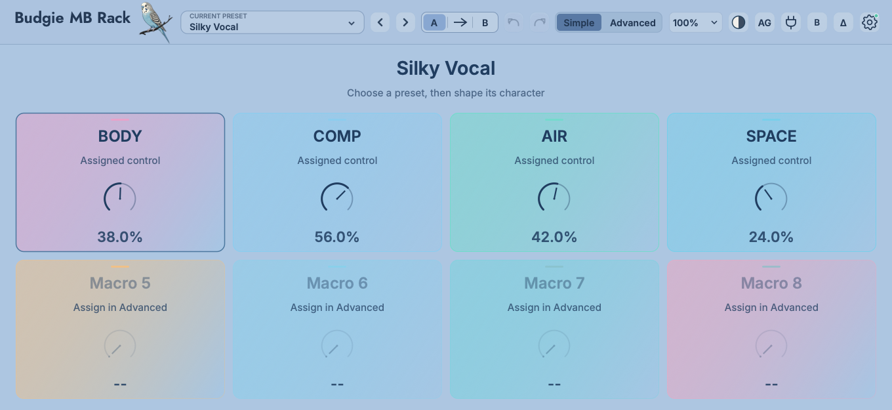Select slot A in the A/B compare
This screenshot has height=410, width=892.
[434, 22]
